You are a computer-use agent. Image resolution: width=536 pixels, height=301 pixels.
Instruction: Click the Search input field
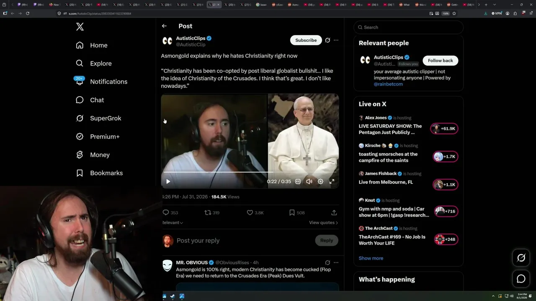point(408,27)
